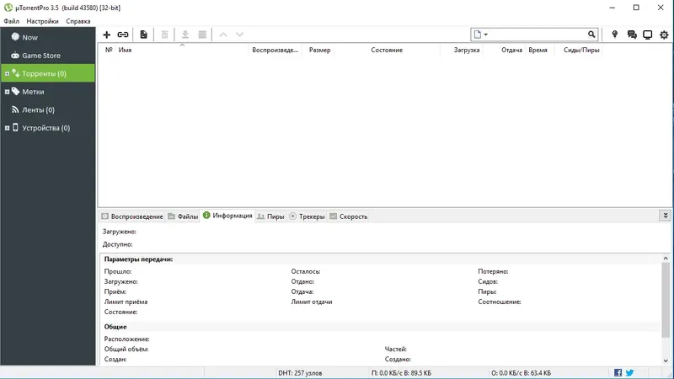Image resolution: width=674 pixels, height=379 pixels.
Task: Expand the Торренты tree node
Action: pos(7,74)
